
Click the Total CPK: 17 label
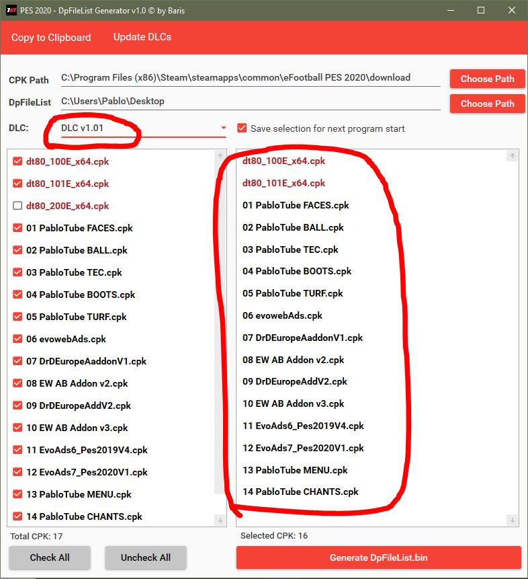tap(36, 536)
